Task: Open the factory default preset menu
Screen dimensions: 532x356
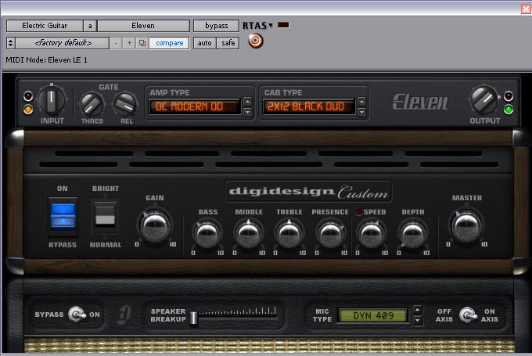Action: pos(63,43)
